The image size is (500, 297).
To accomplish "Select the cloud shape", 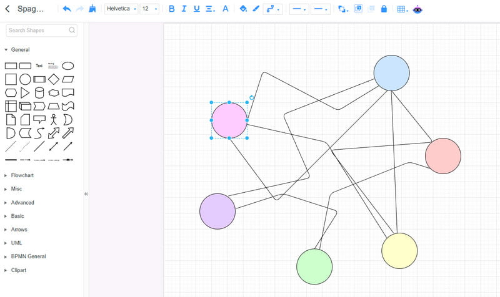I will (x=54, y=92).
